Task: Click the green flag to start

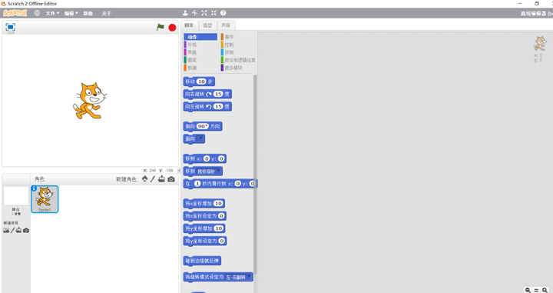Action: [x=161, y=27]
